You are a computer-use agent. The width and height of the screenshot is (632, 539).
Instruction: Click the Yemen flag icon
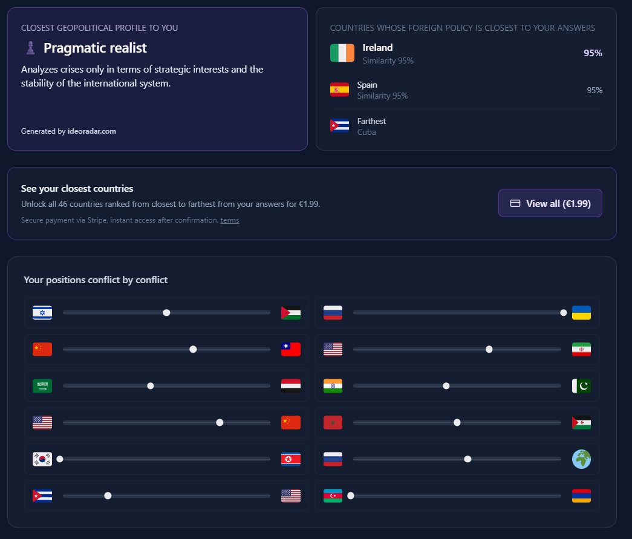pos(291,386)
